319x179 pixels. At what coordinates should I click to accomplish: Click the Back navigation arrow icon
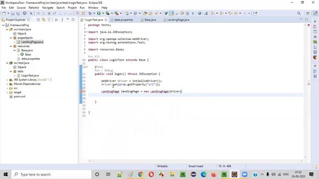(236, 13)
